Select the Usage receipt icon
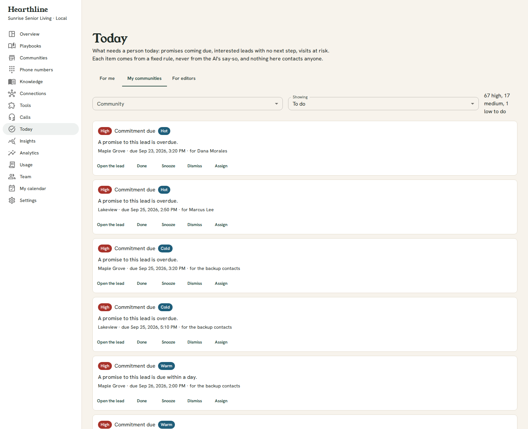 click(x=12, y=165)
